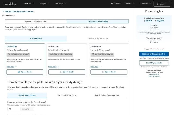Select the in vivo PDX study
The image size is (174, 115).
tap(67, 72)
